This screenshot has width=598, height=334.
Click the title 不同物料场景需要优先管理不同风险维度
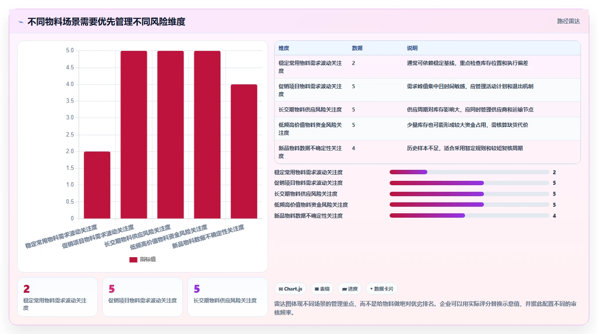[x=106, y=22]
